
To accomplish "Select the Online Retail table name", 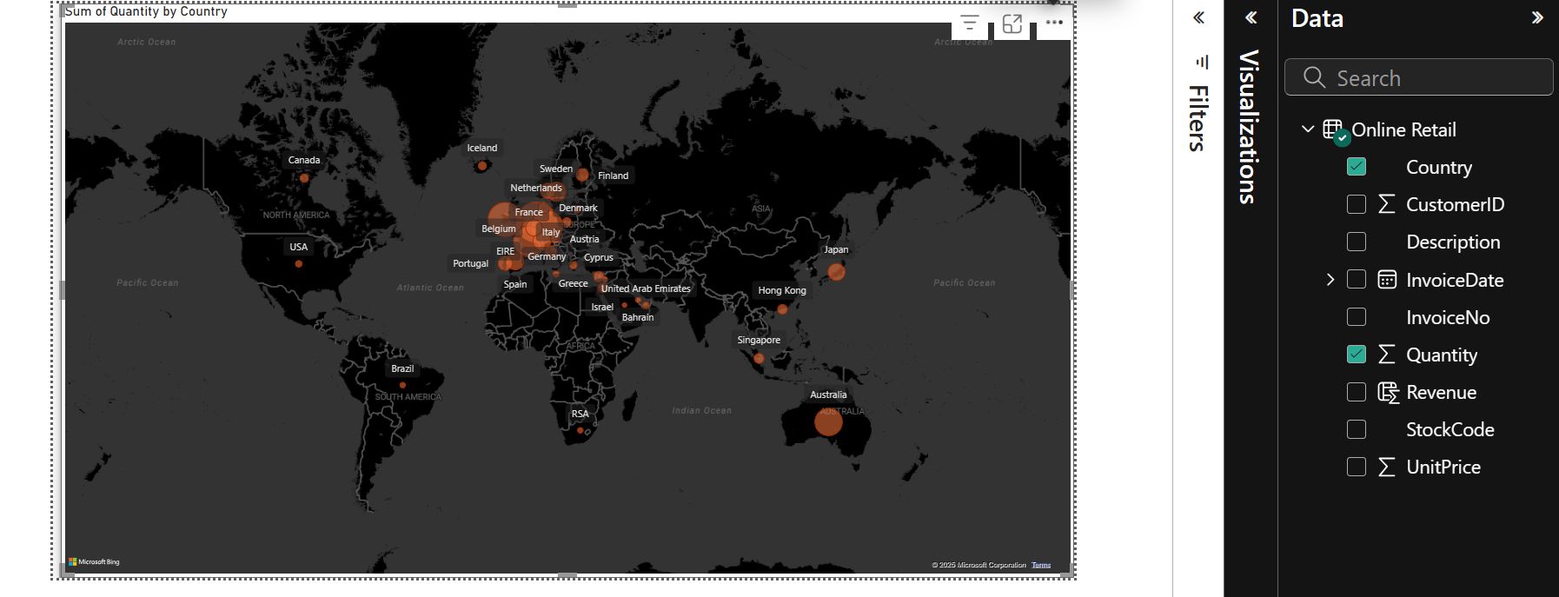I will coord(1403,129).
